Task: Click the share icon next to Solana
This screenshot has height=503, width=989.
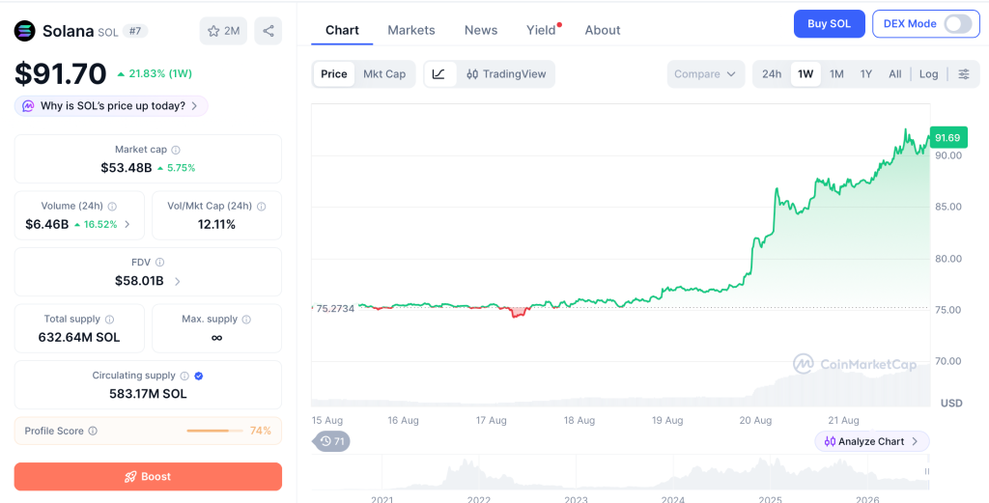Action: 268,31
